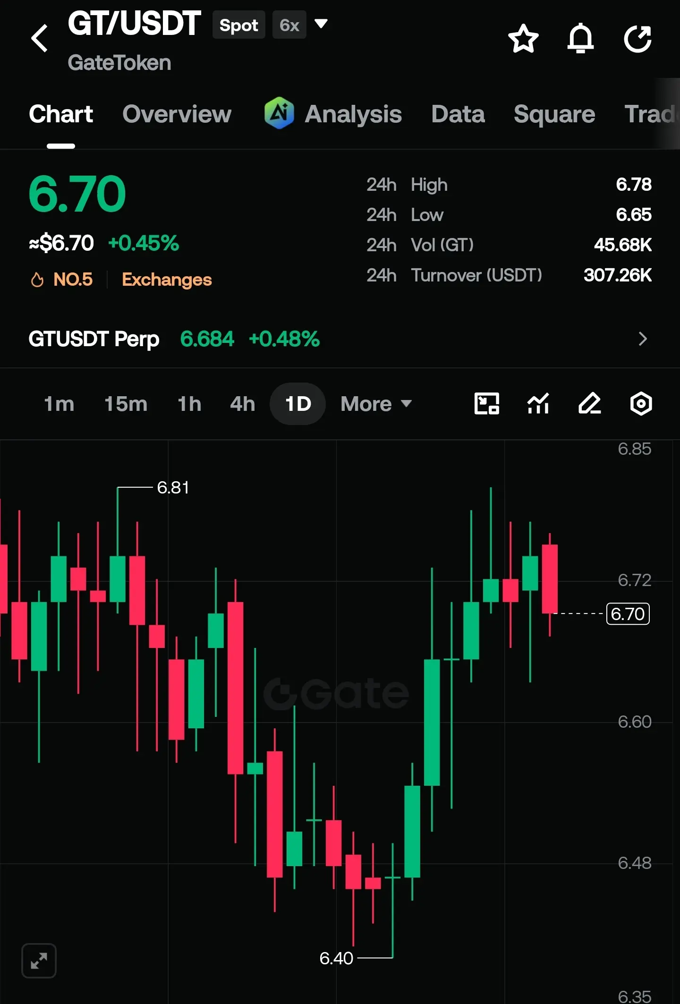Open the Exchanges category link
Screen dimensions: 680x1004
(167, 280)
